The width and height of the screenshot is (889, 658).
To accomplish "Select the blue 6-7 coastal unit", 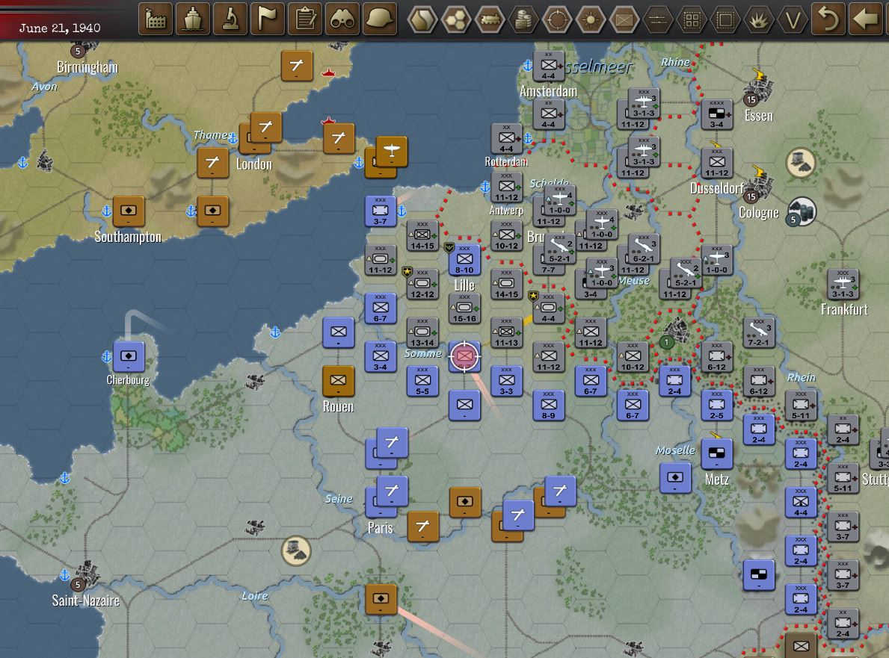I will click(381, 308).
